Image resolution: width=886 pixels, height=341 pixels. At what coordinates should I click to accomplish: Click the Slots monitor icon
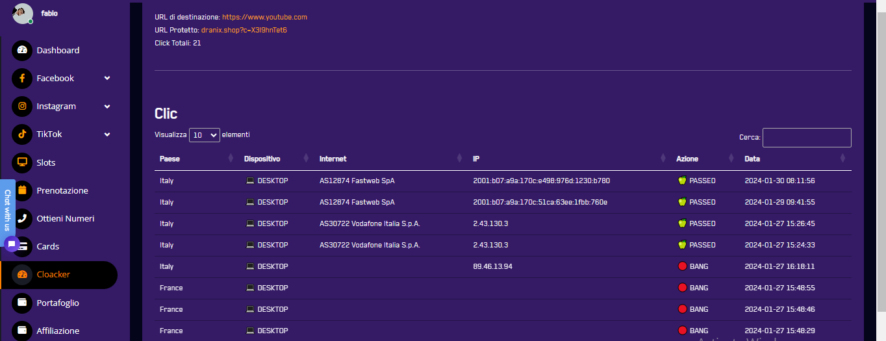[22, 162]
